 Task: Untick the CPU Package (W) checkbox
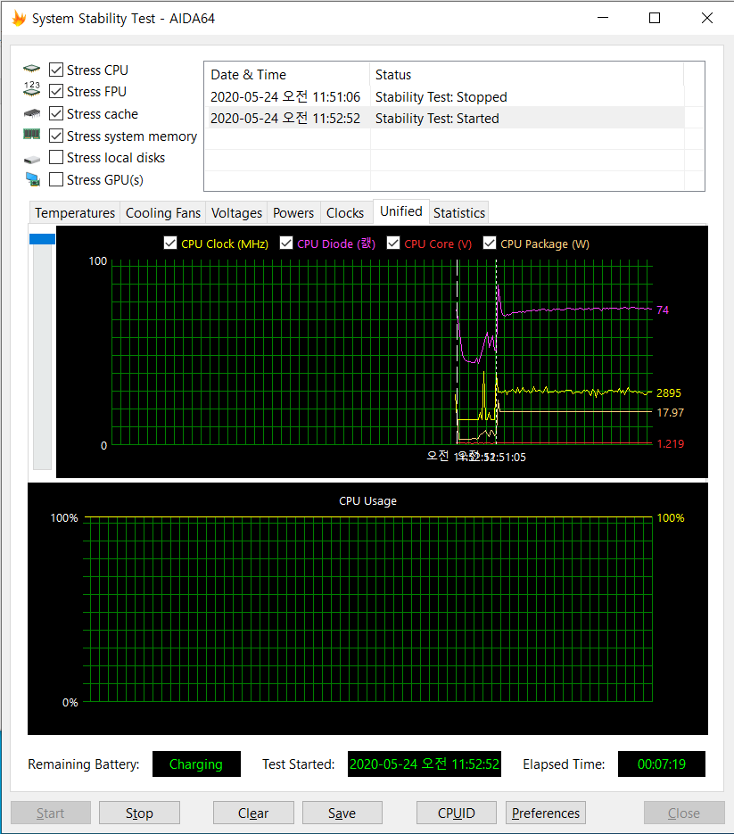[x=490, y=244]
